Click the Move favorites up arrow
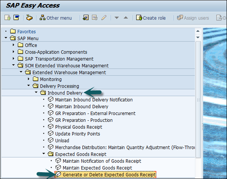This screenshot has width=227, height=179. tap(126, 18)
